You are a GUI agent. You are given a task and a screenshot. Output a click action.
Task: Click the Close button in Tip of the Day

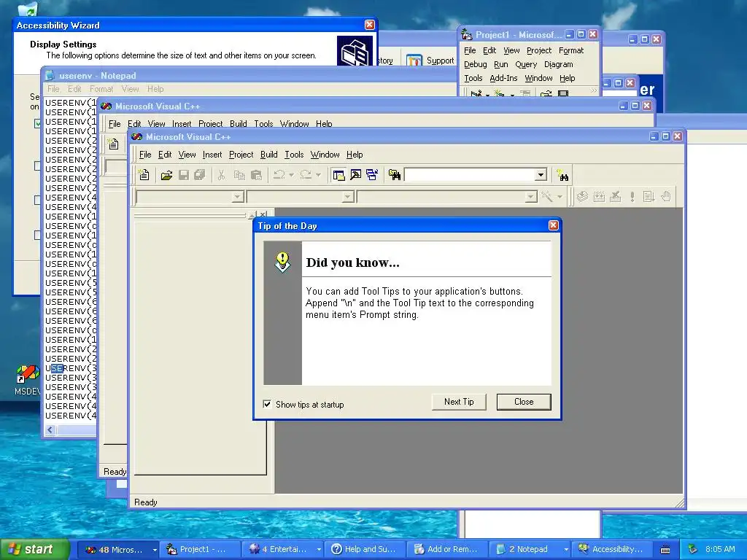click(x=524, y=402)
